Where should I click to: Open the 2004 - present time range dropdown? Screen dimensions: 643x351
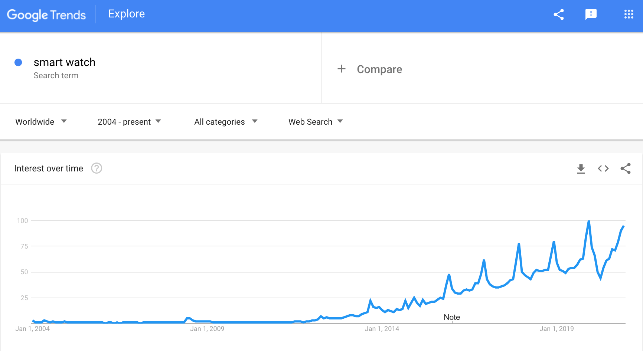tap(129, 122)
